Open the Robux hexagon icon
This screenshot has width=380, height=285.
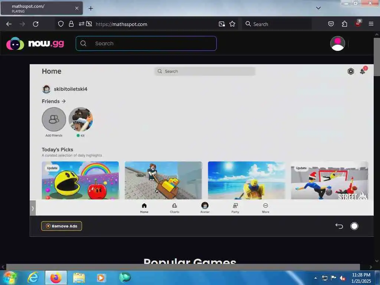351,71
